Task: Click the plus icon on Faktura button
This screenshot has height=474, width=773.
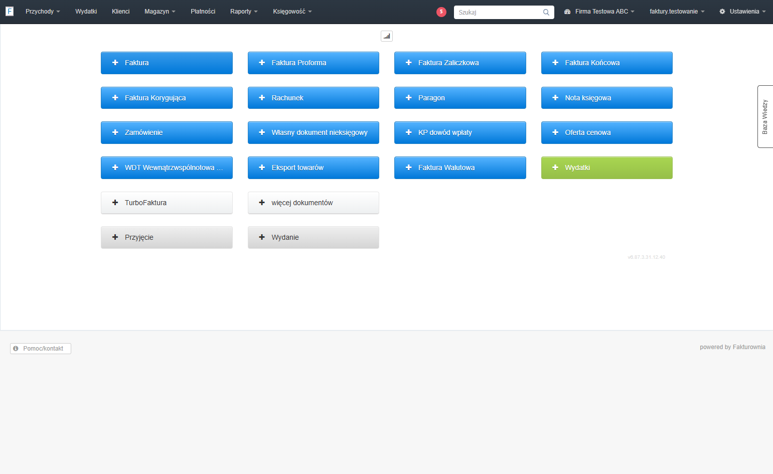Action: [x=115, y=63]
